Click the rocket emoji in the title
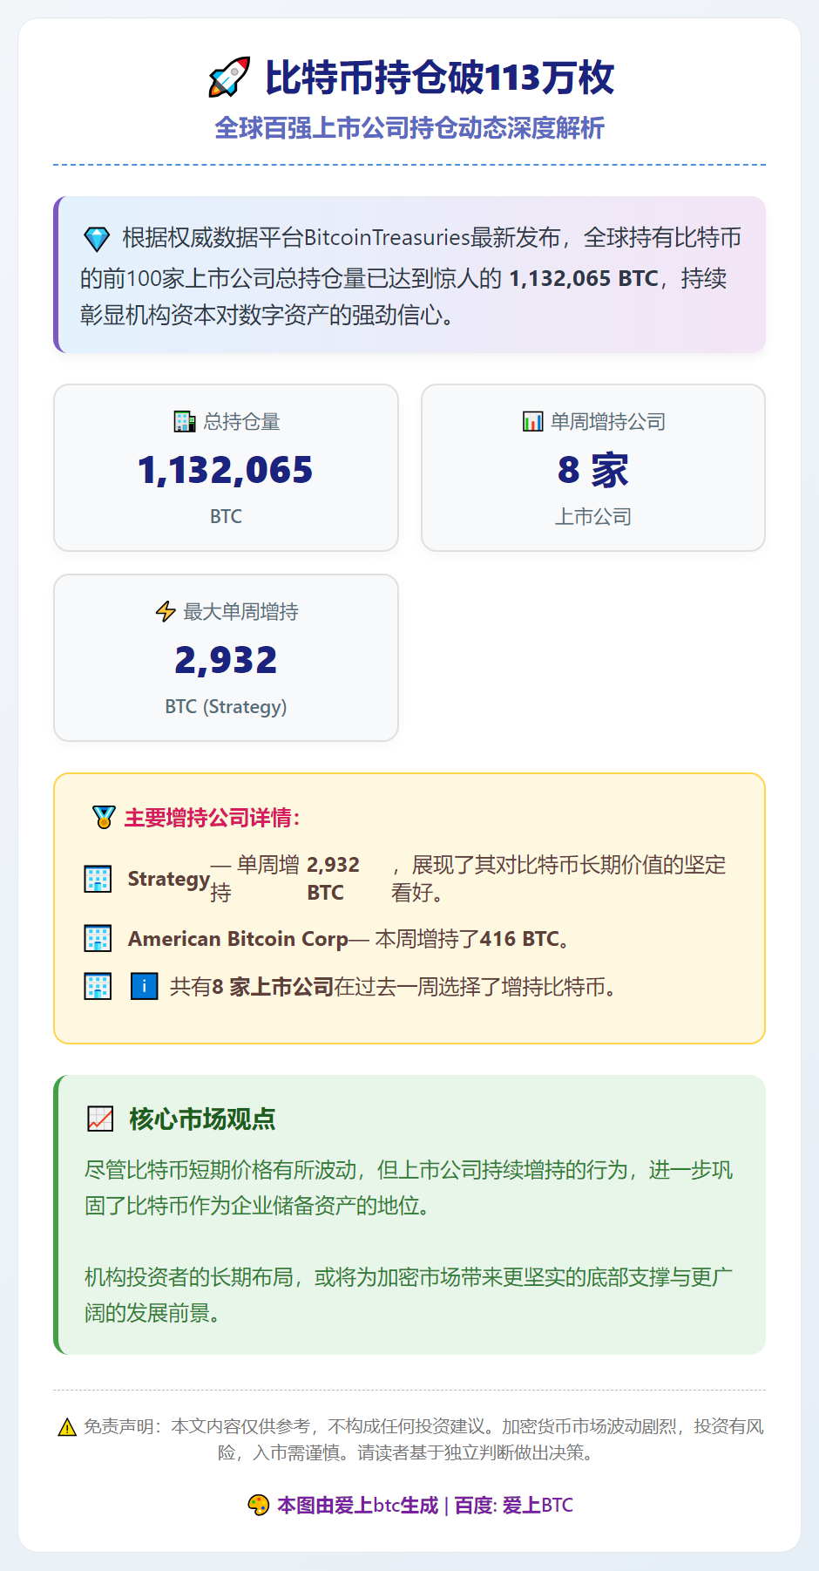The width and height of the screenshot is (819, 1571). 229,78
